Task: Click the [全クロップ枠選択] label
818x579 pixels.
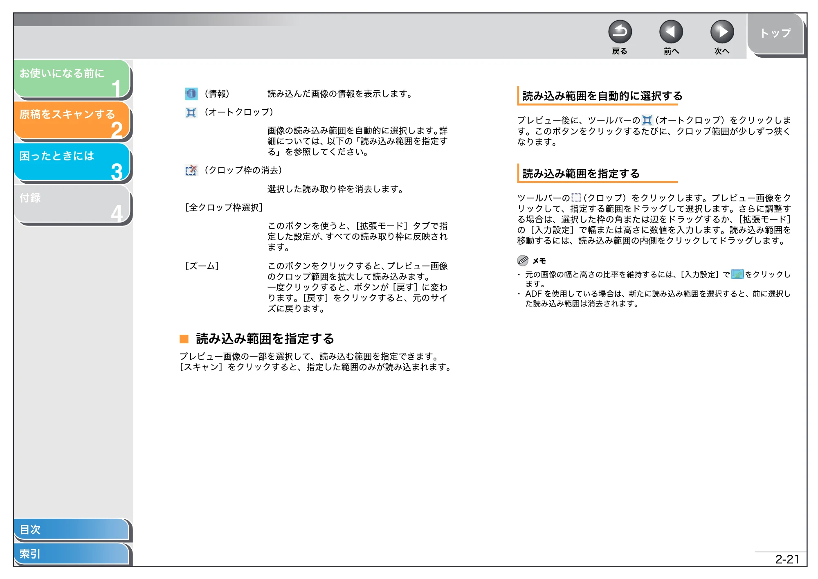Action: pyautogui.click(x=224, y=207)
